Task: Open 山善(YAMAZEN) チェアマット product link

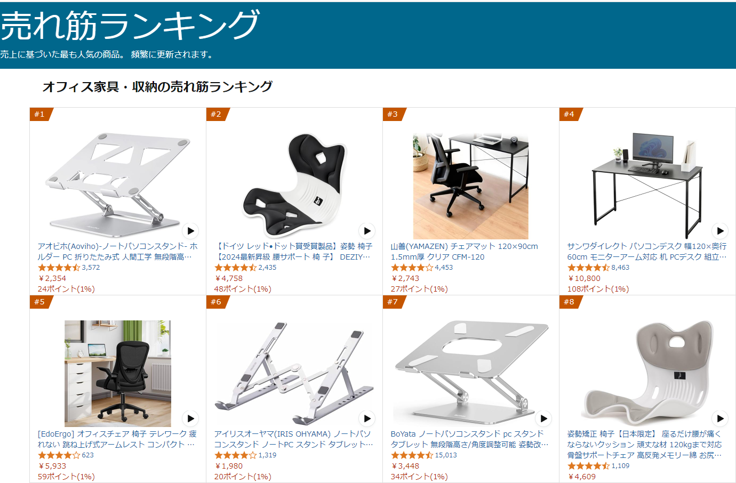Action: coord(464,252)
